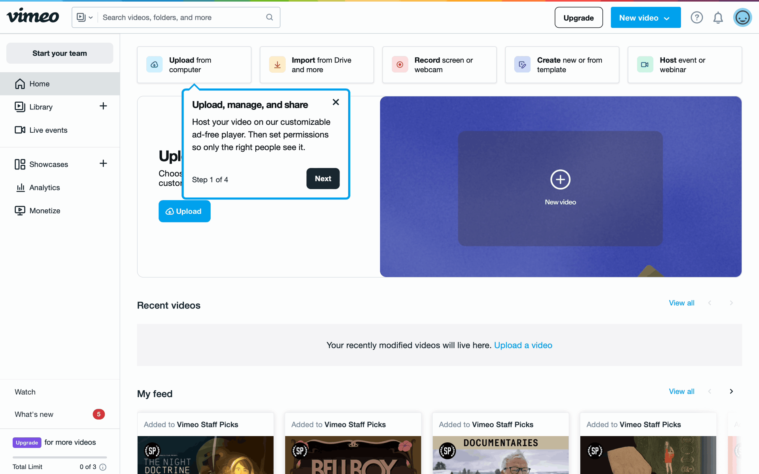Open the notifications bell
Image resolution: width=759 pixels, height=474 pixels.
pyautogui.click(x=718, y=17)
